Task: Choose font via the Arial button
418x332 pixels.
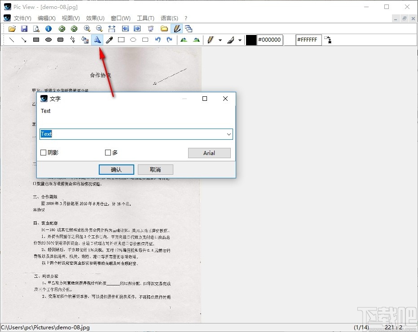Action: [x=209, y=153]
